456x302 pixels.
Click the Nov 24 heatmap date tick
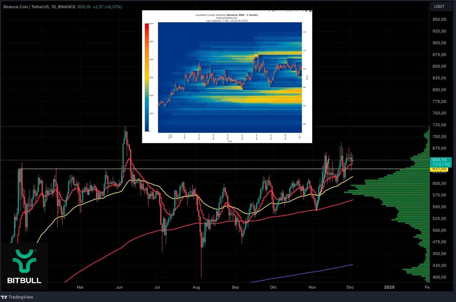point(256,137)
